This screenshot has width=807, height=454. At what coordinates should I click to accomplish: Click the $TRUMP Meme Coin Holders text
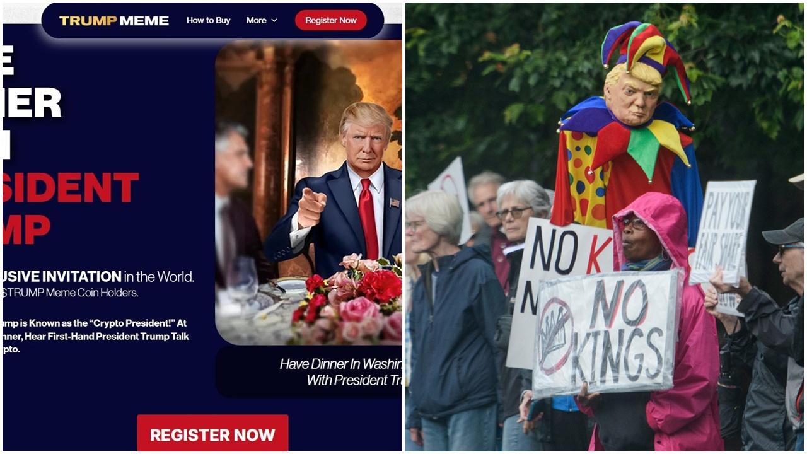point(70,293)
